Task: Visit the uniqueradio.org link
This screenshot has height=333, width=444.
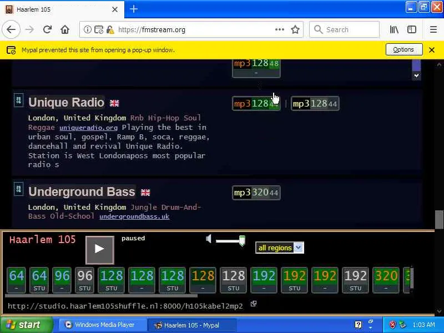Action: click(88, 128)
